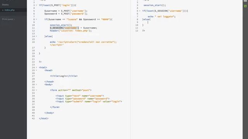Click the Destra working set header
This screenshot has width=248, height=139.
tap(5, 5)
